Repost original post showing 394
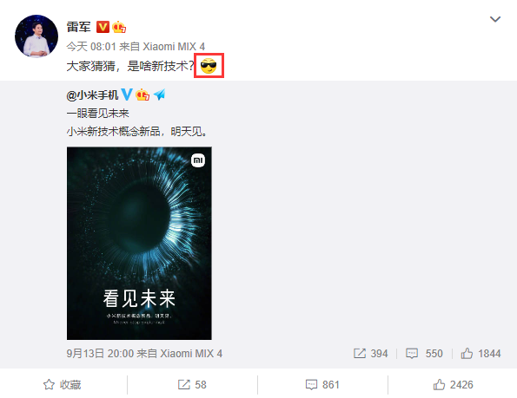This screenshot has width=517, height=398. click(x=370, y=354)
